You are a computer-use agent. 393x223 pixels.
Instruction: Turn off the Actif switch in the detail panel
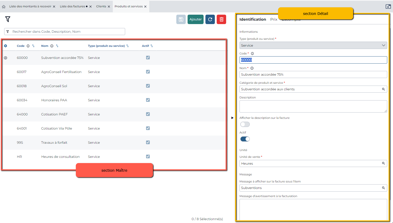coord(245,139)
